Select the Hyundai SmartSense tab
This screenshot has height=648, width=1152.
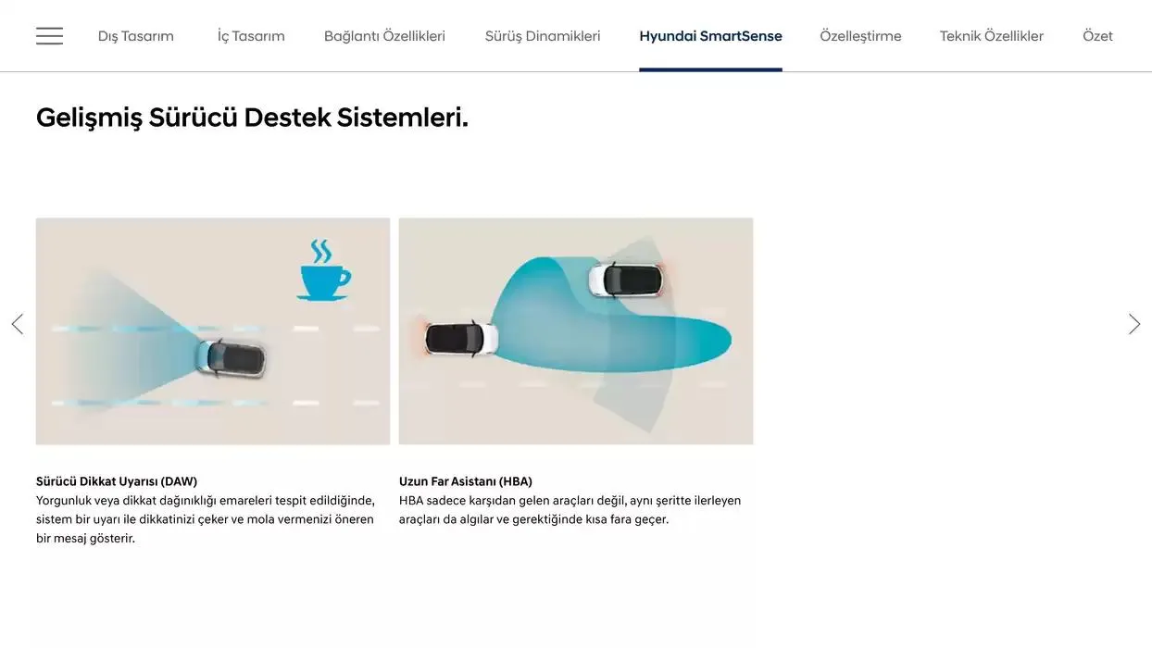point(710,36)
